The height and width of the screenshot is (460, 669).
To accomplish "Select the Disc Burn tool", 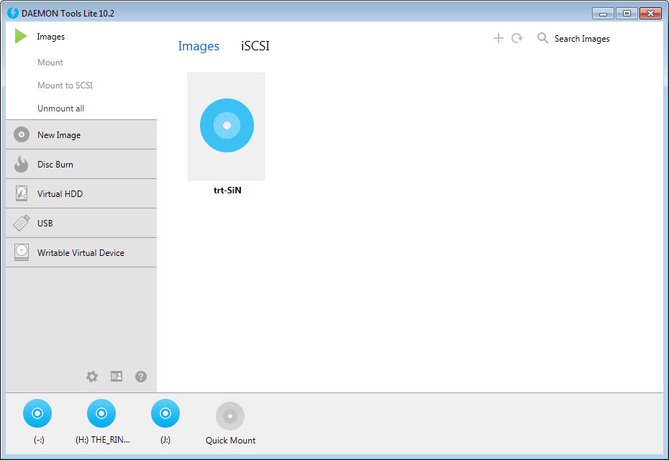I will click(x=55, y=164).
